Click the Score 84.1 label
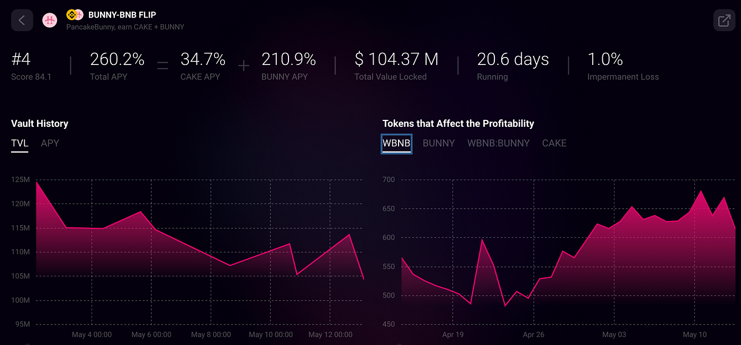Image resolution: width=741 pixels, height=345 pixels. (x=31, y=77)
